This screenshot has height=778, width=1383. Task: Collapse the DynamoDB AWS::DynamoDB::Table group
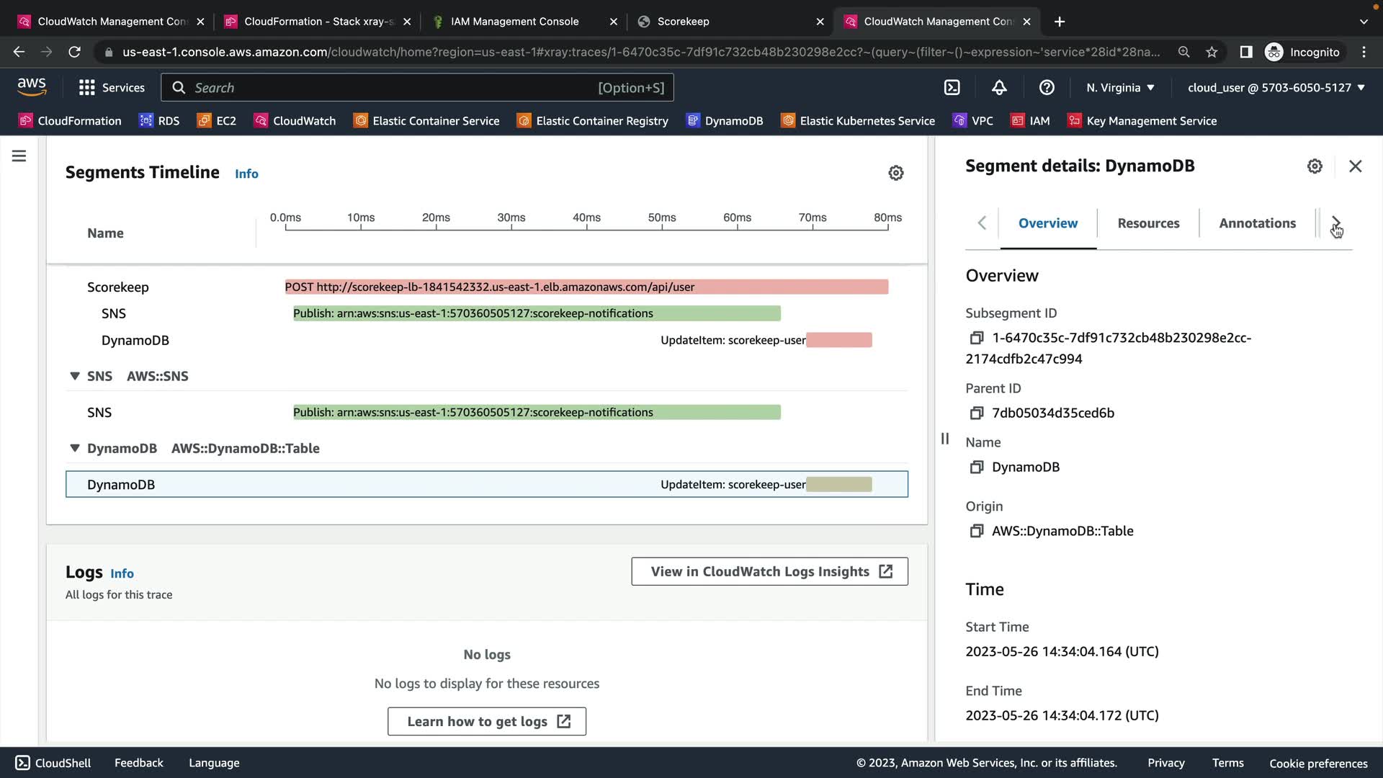tap(75, 448)
